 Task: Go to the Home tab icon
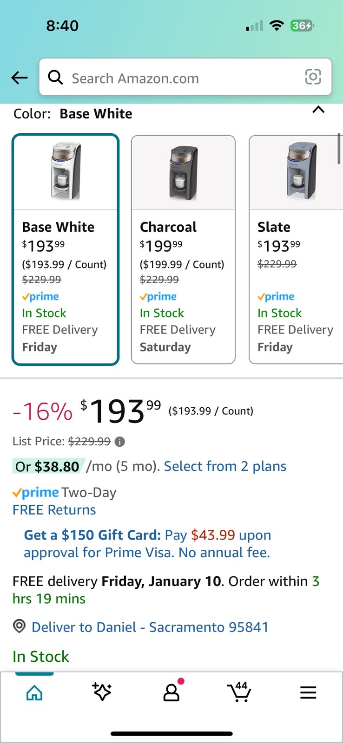34,693
